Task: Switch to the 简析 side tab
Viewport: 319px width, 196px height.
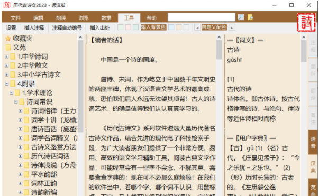Action: pos(313,70)
